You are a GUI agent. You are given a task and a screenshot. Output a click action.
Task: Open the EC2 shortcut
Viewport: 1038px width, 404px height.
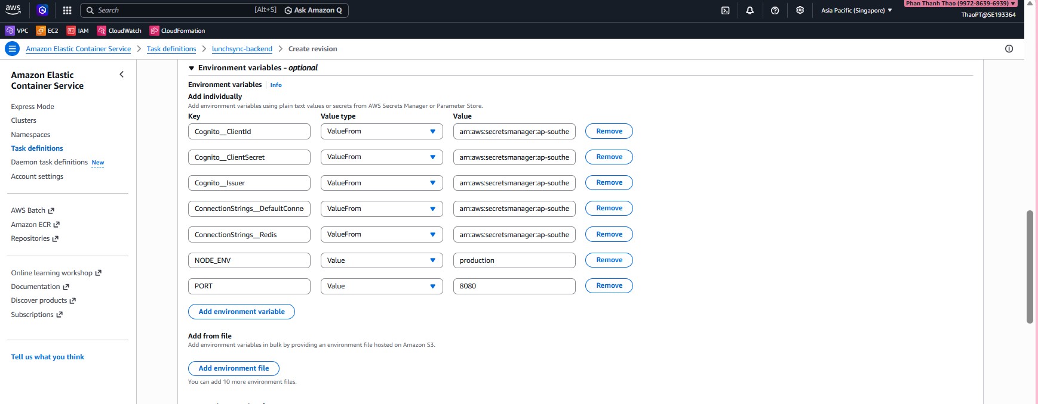tap(47, 30)
